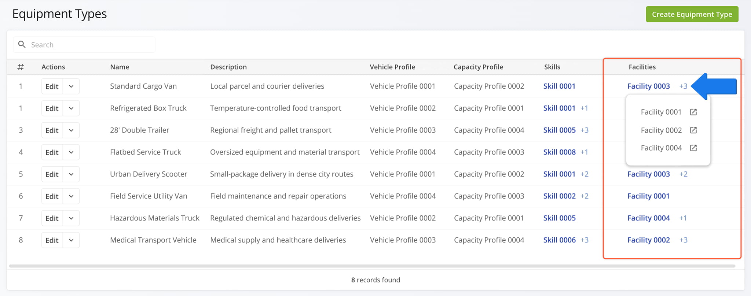This screenshot has height=296, width=751.
Task: Show +1 more facilities for Hazardous Materials Truck
Action: click(683, 218)
